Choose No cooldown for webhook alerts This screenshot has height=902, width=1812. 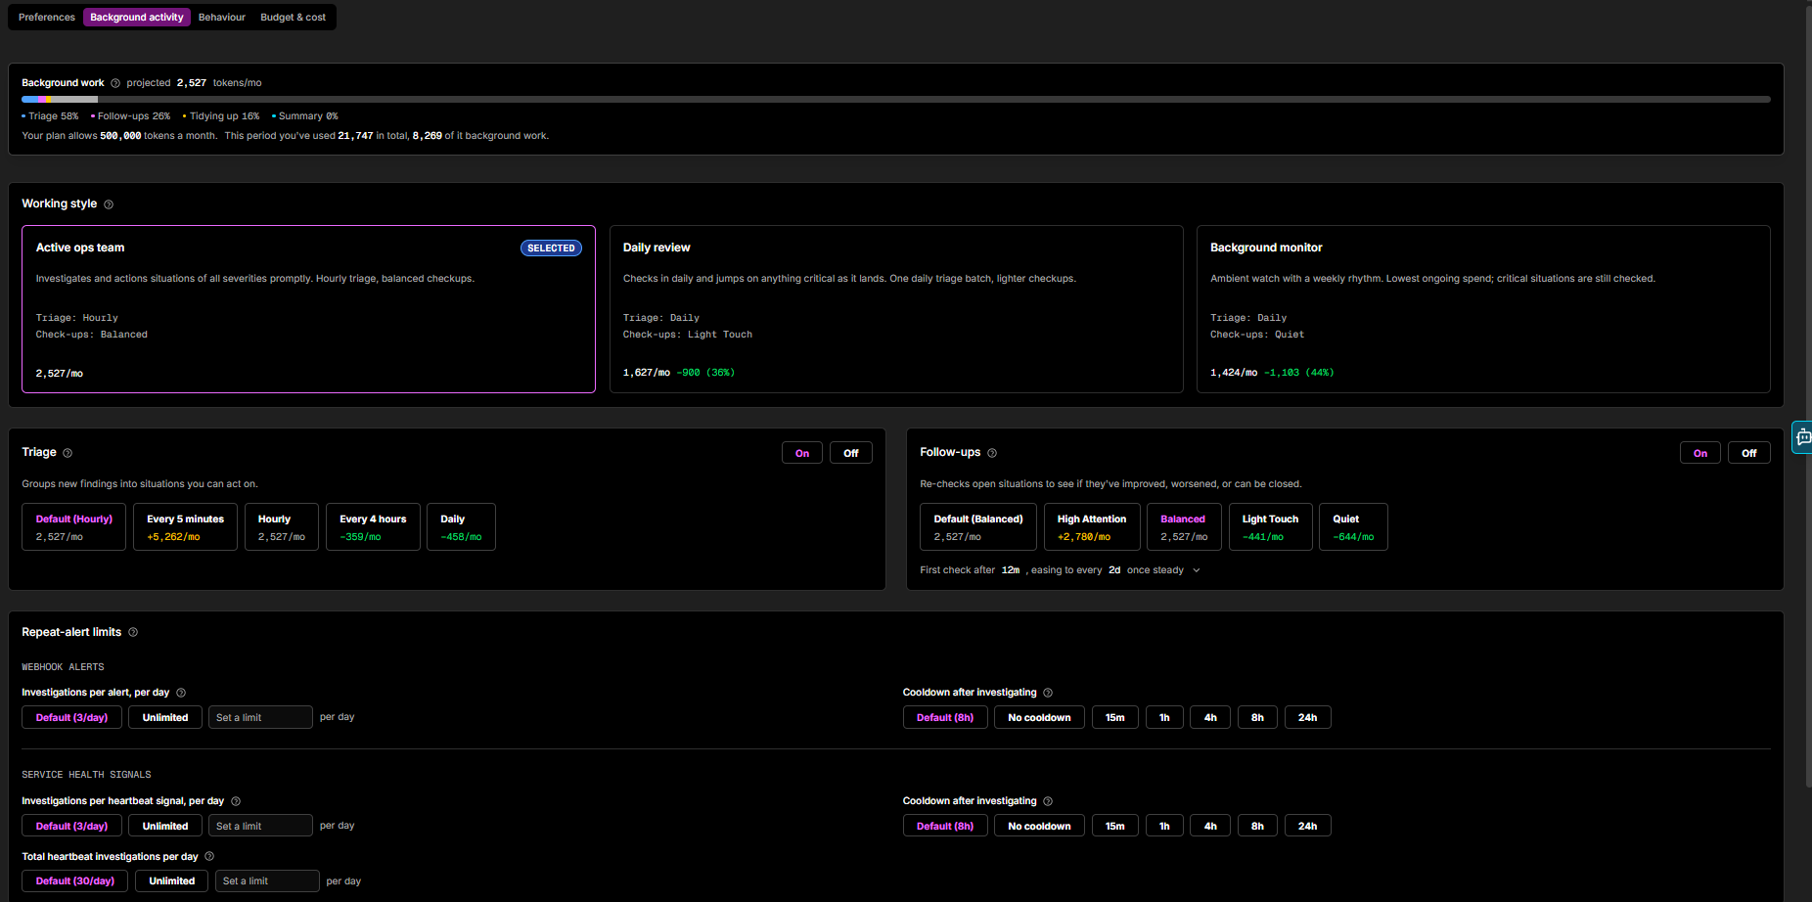1039,718
